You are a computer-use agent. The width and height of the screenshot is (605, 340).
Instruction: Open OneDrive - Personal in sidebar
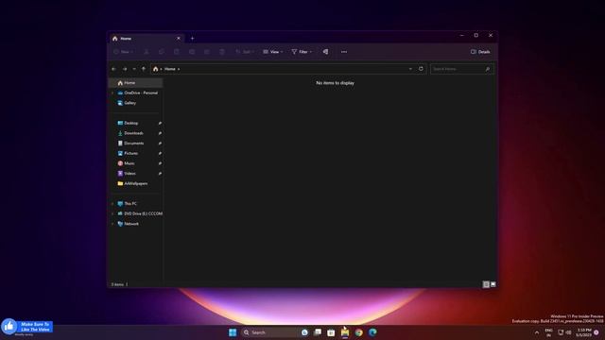coord(138,93)
